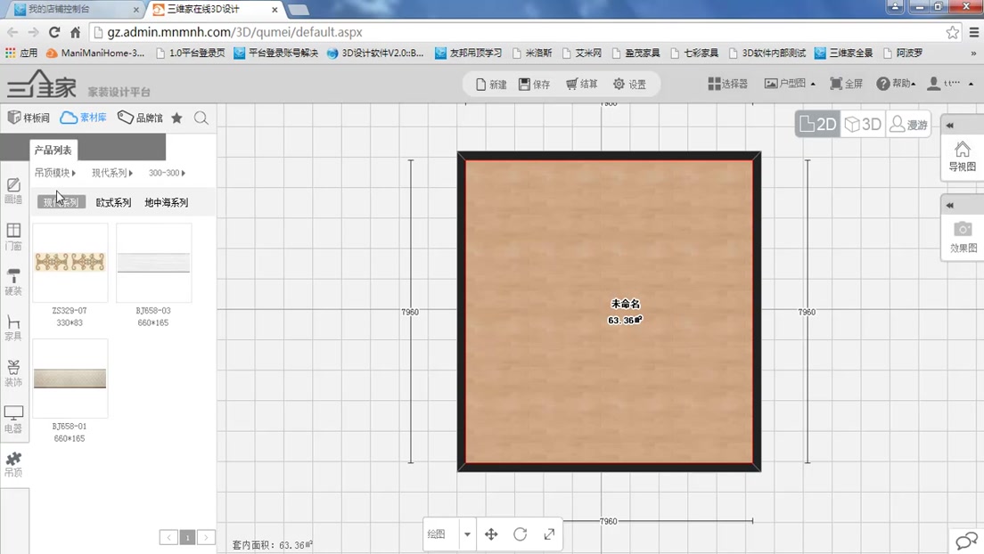Switch the view to 3D mode

click(x=862, y=125)
